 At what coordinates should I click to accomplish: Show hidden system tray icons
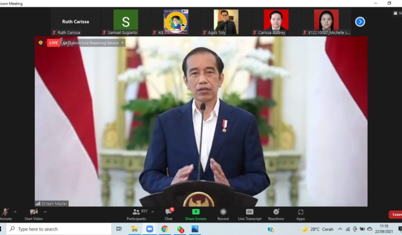tap(340, 229)
